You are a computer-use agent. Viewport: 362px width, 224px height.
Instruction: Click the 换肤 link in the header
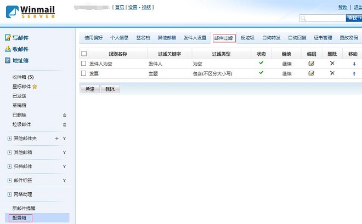click(146, 7)
